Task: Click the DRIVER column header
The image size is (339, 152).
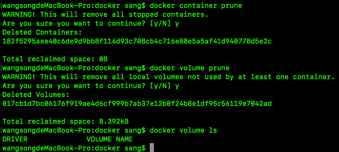Action: pos(15,139)
